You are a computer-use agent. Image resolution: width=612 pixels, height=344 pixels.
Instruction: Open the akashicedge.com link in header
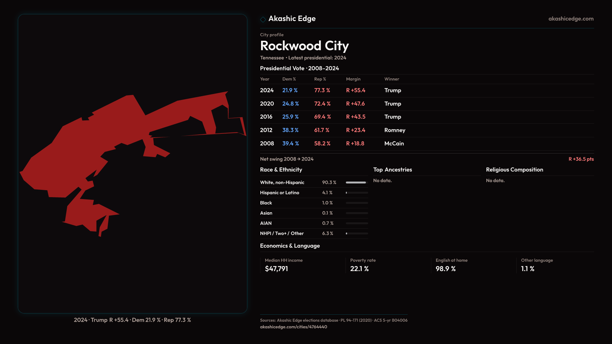571,19
